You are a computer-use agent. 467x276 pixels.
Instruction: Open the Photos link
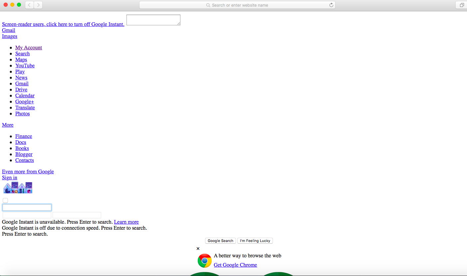(x=23, y=114)
